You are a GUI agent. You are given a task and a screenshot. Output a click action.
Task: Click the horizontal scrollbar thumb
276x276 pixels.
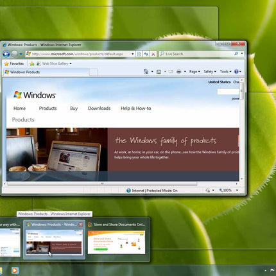pos(102,184)
